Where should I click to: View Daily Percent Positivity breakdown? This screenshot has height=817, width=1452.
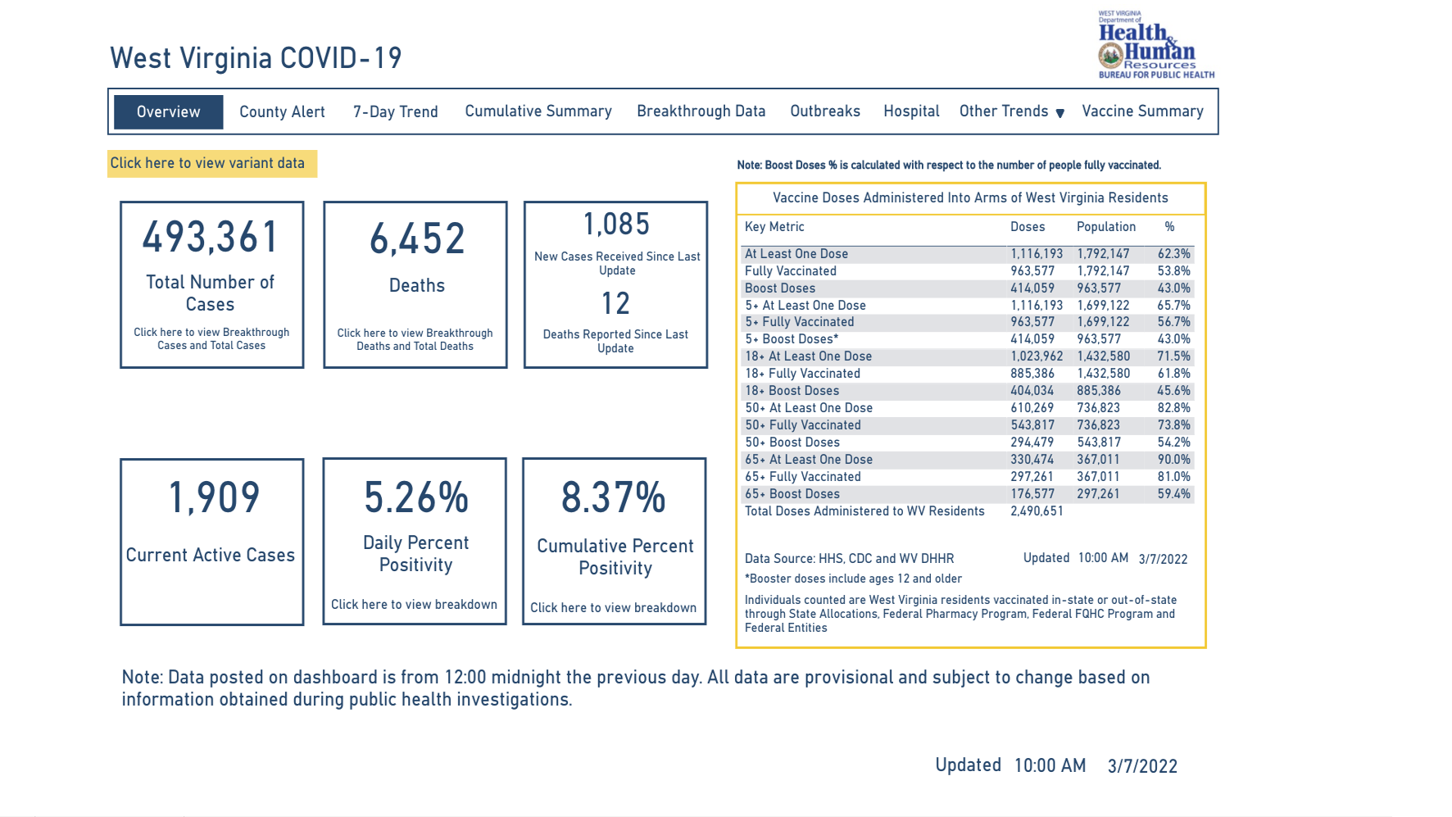(x=414, y=605)
